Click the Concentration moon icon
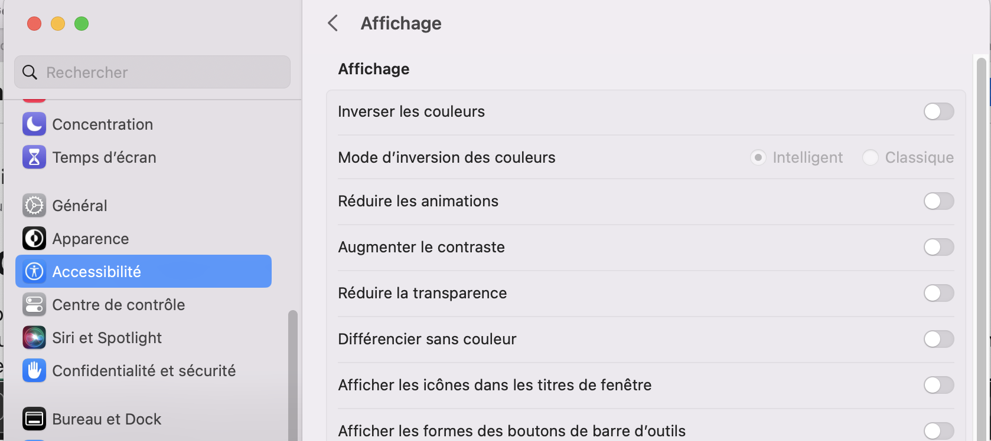 [34, 124]
